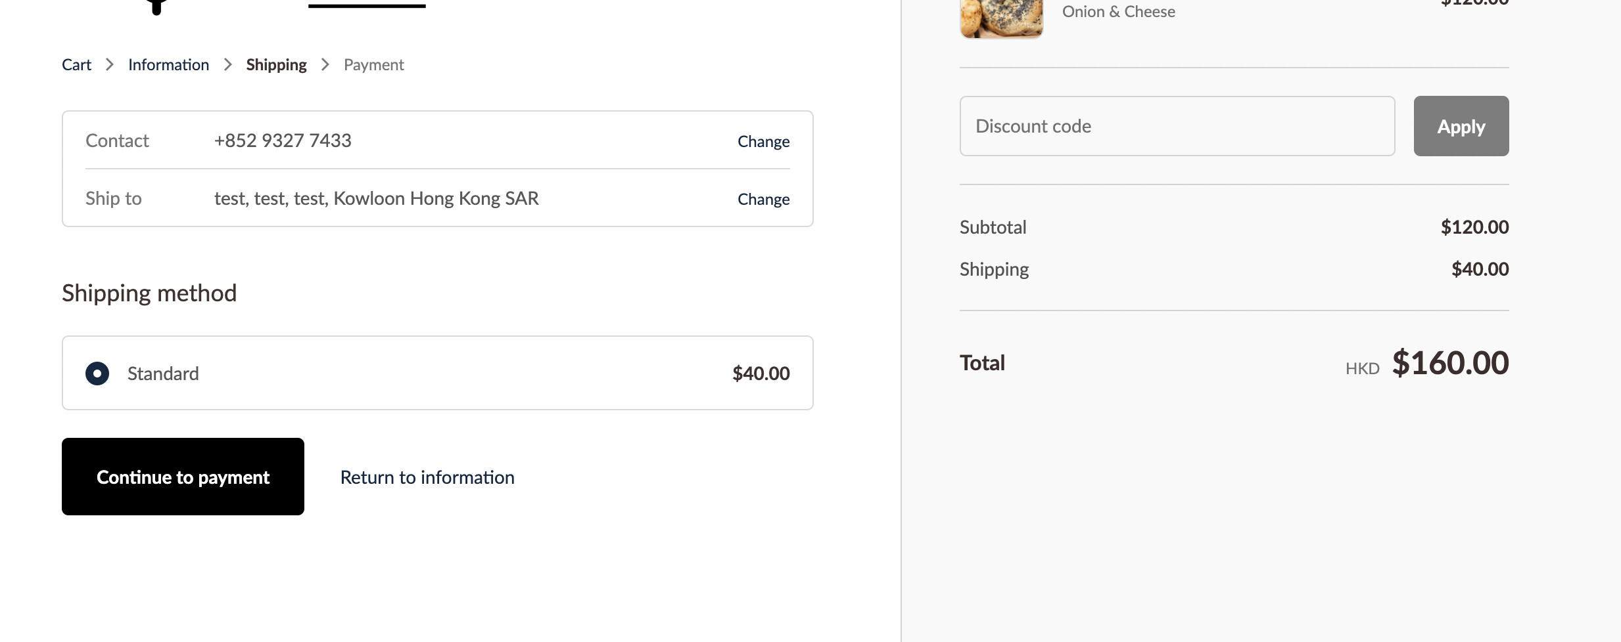
Task: Apply the discount code
Action: pyautogui.click(x=1461, y=126)
